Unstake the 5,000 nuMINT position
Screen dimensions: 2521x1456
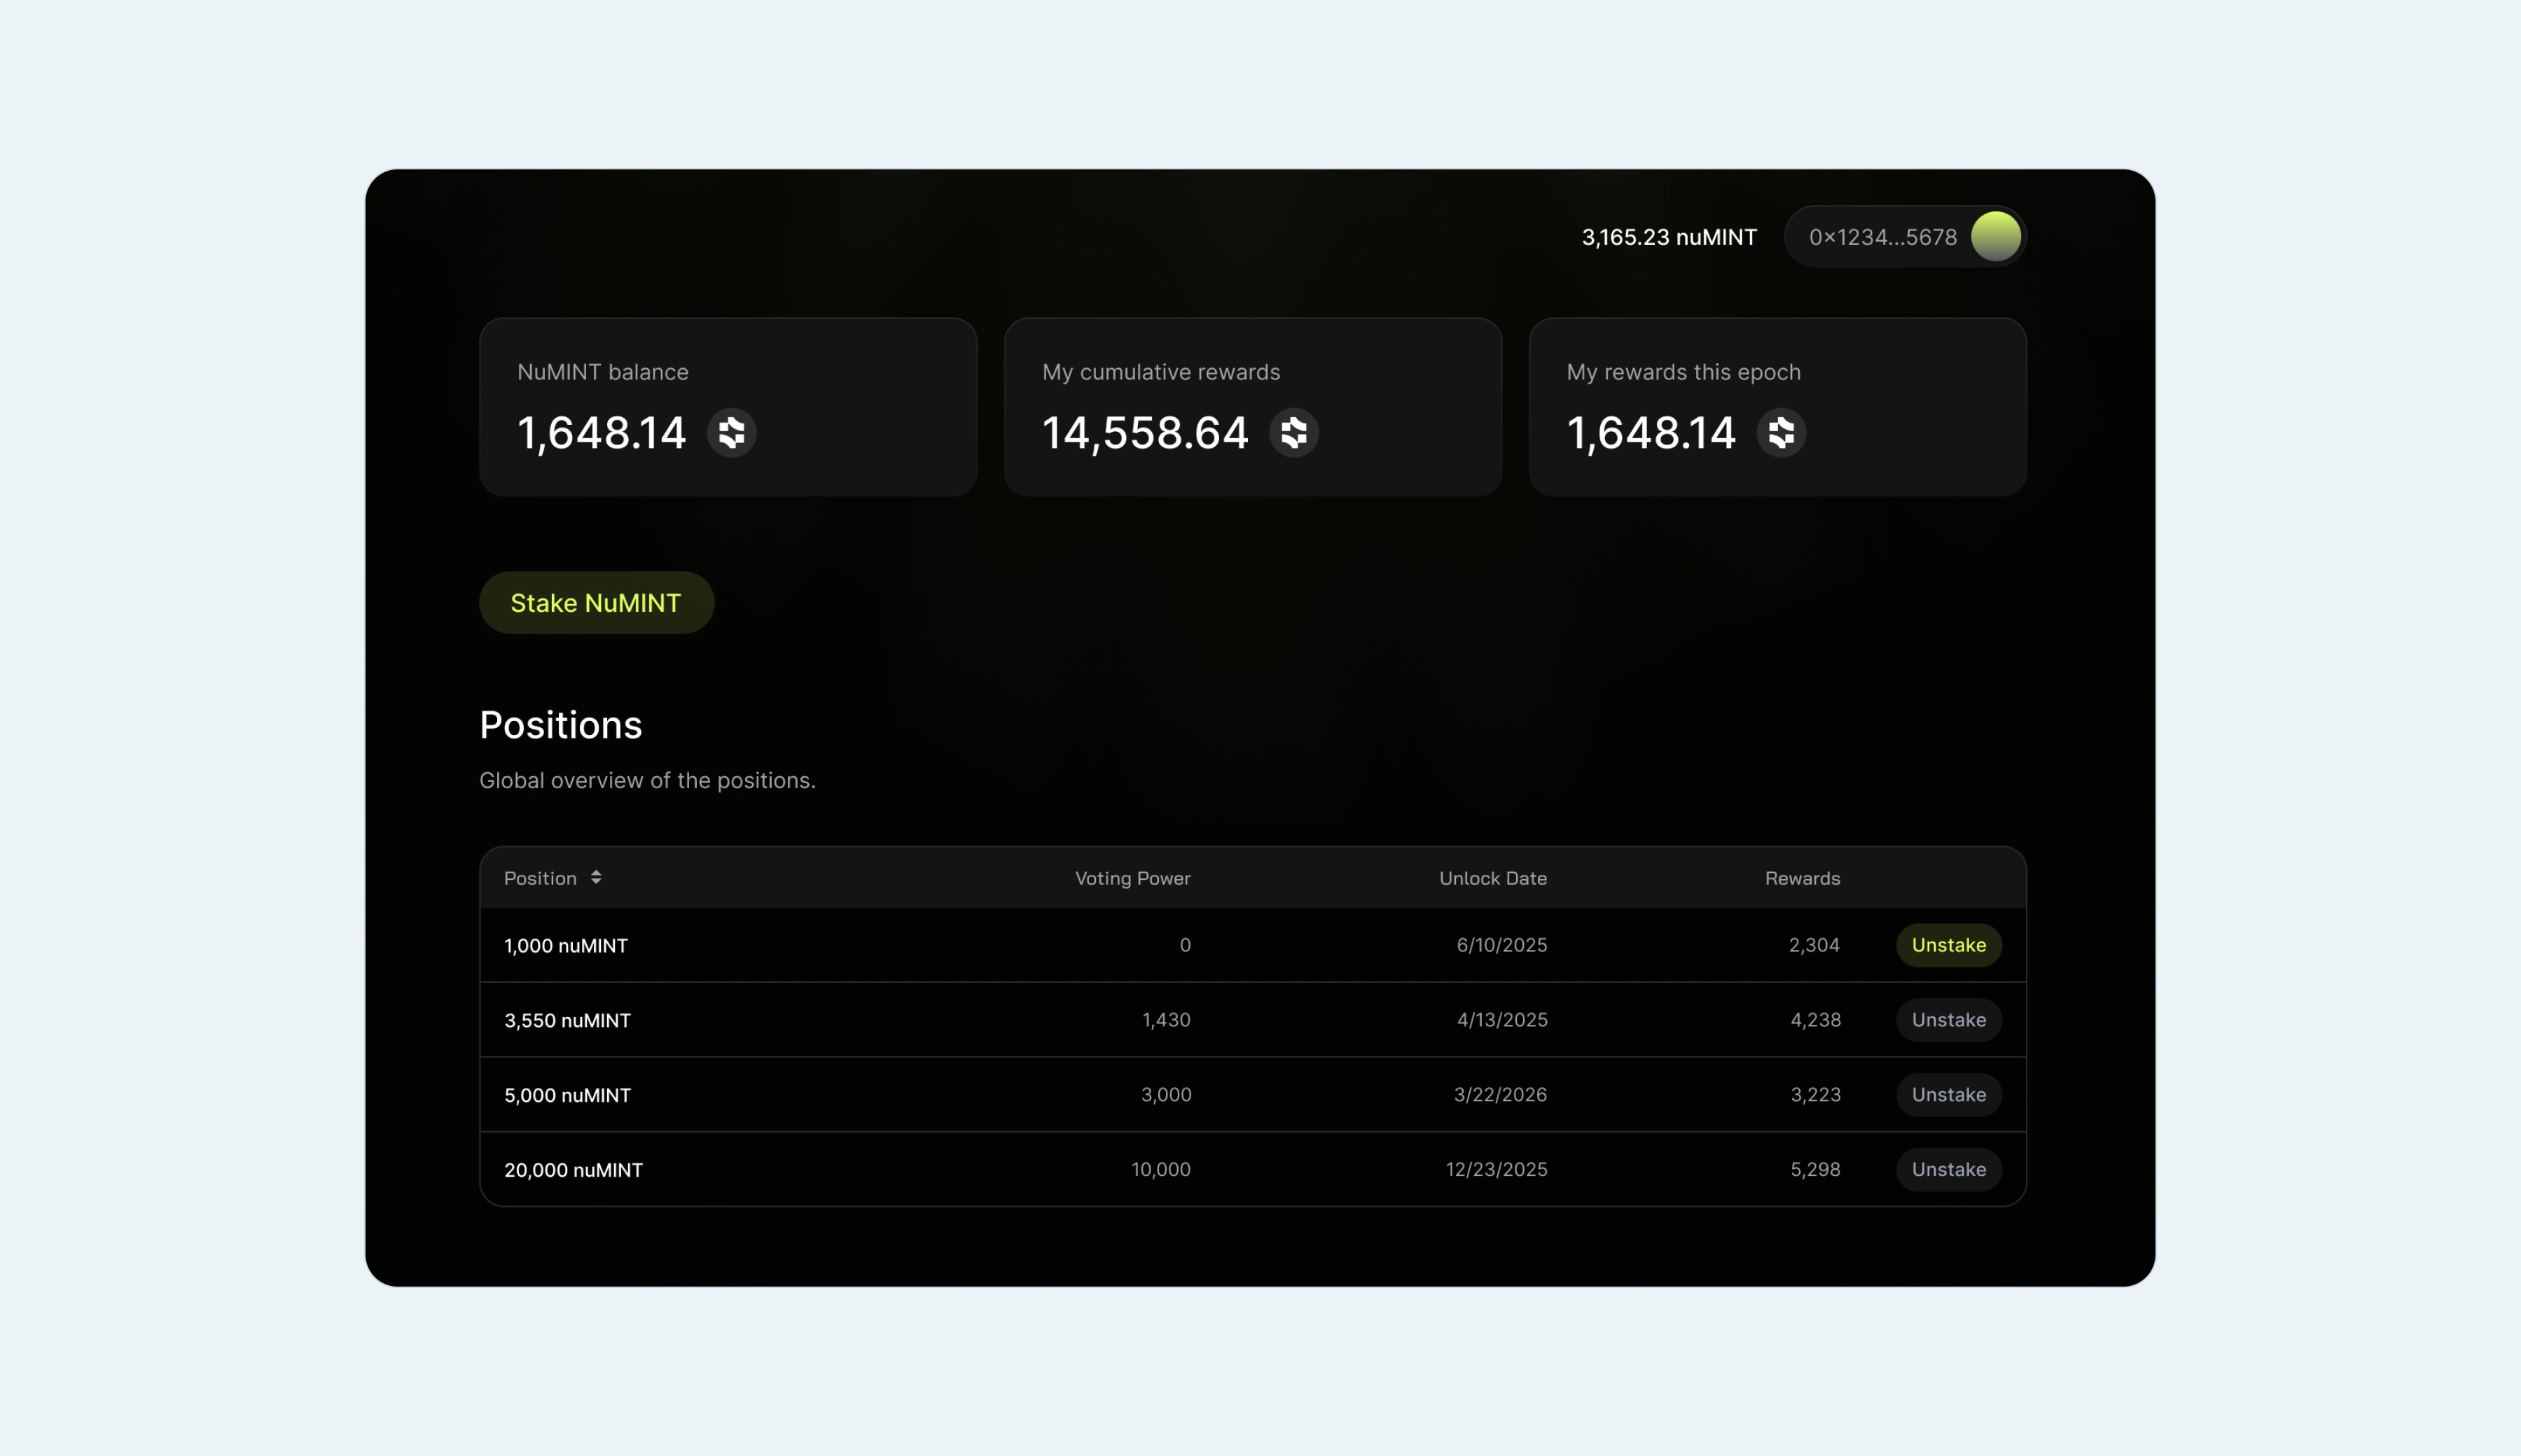click(1949, 1094)
